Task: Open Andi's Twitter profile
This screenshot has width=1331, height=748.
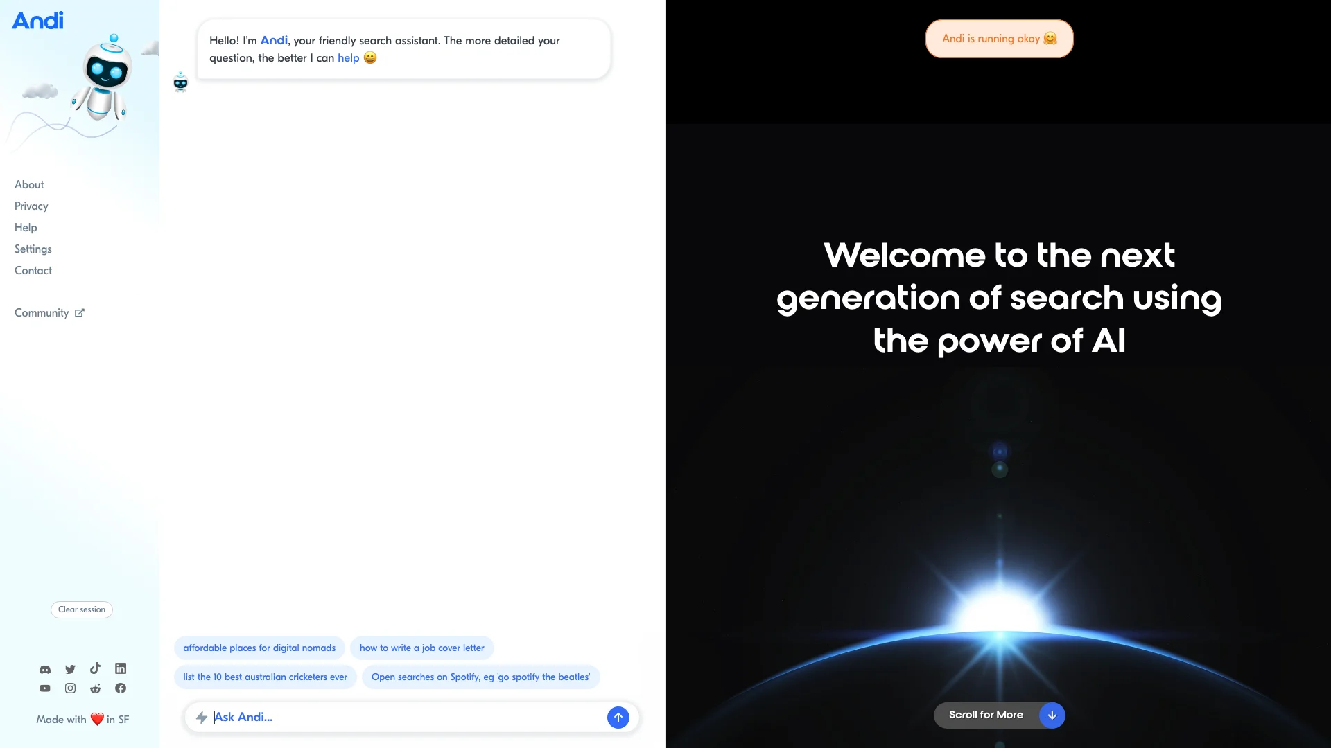Action: coord(70,669)
